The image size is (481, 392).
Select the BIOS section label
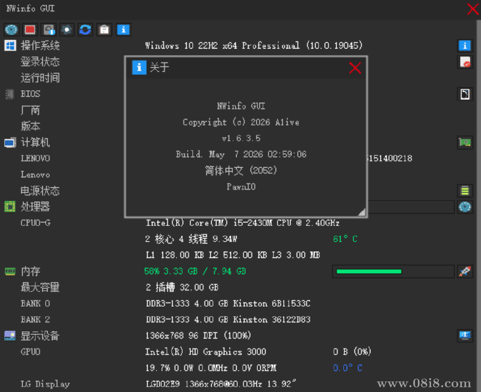(x=30, y=94)
